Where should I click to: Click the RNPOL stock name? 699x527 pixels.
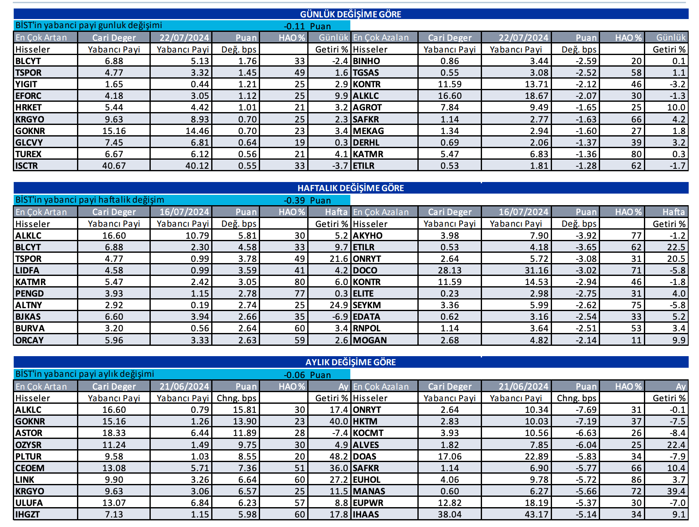(366, 328)
